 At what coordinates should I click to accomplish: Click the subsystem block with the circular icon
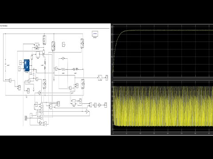point(74,102)
